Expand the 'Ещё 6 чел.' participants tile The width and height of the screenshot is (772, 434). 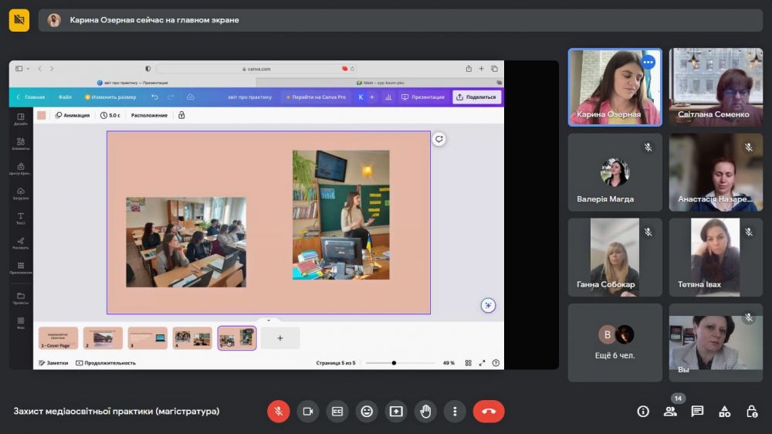coord(615,342)
